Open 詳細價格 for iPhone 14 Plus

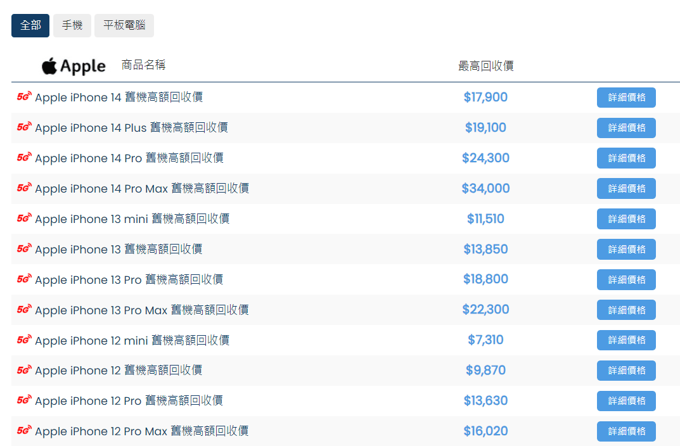pos(626,128)
